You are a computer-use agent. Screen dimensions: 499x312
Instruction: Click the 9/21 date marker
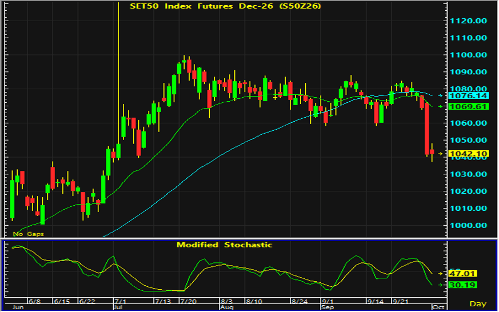point(400,301)
